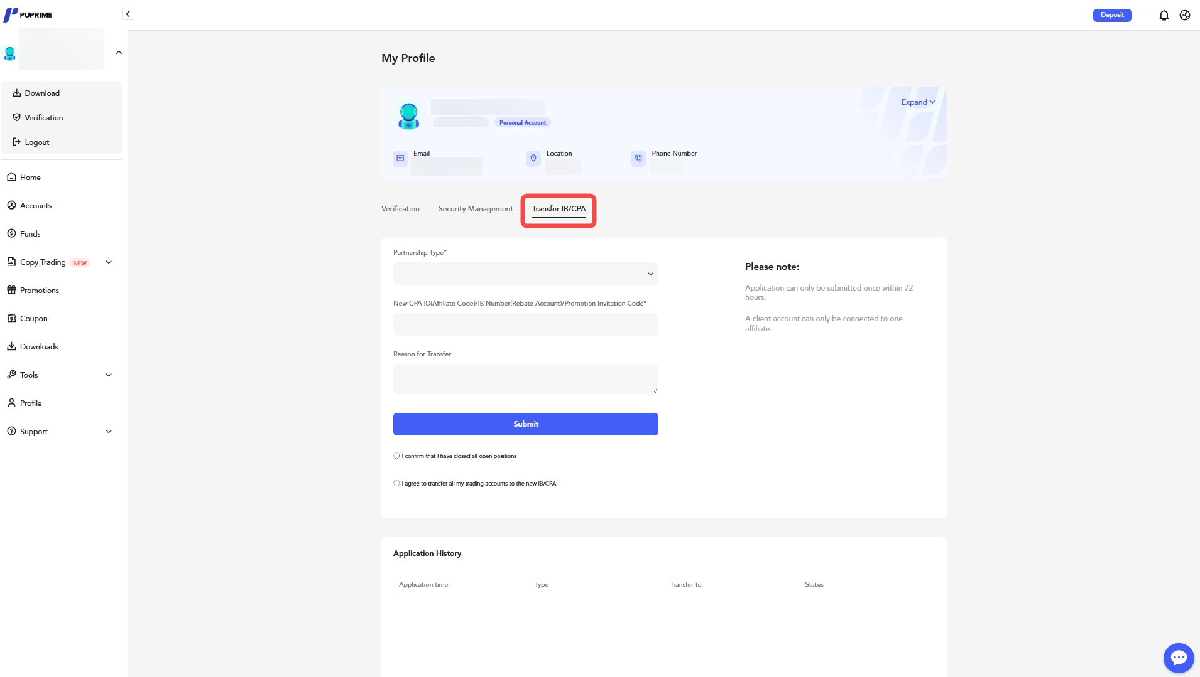This screenshot has height=677, width=1200.
Task: Click the Reason for Transfer text area
Action: tap(525, 379)
